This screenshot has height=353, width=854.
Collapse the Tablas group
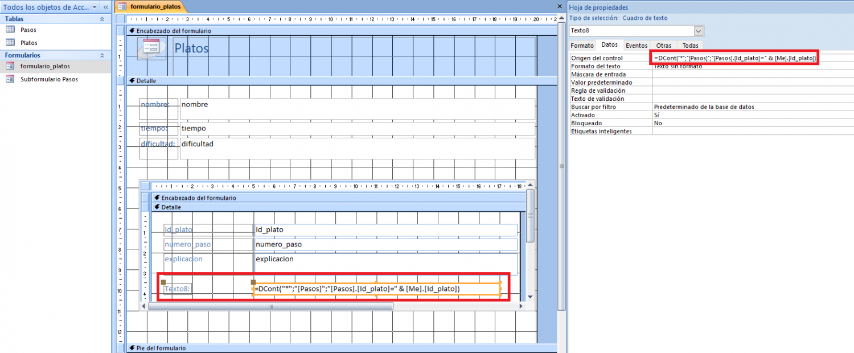point(102,19)
